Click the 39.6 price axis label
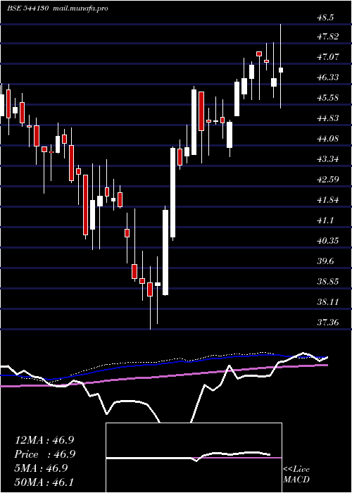 coord(325,261)
